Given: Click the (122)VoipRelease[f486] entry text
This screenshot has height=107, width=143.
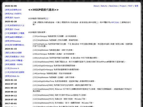Looking at the screenshot, I should pos(60,95).
